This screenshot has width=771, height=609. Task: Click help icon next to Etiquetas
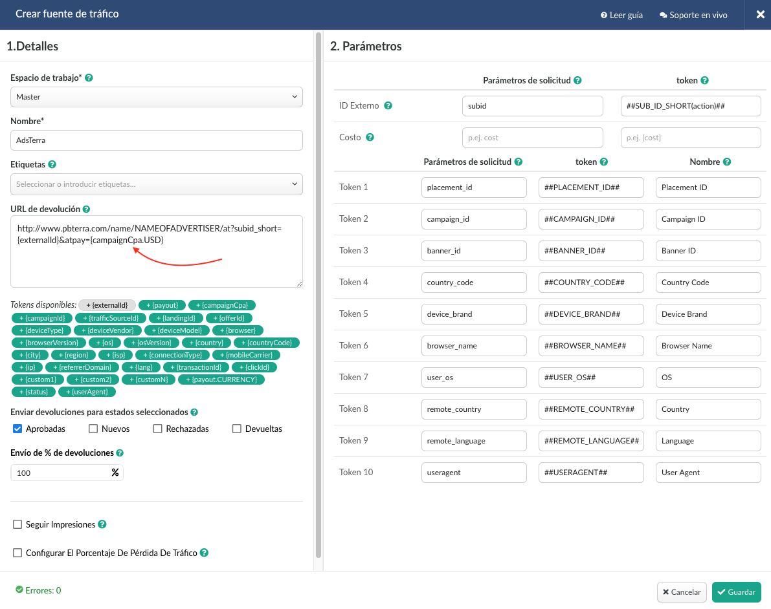pos(52,164)
